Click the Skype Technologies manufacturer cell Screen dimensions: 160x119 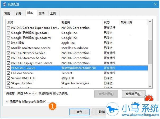(75, 83)
